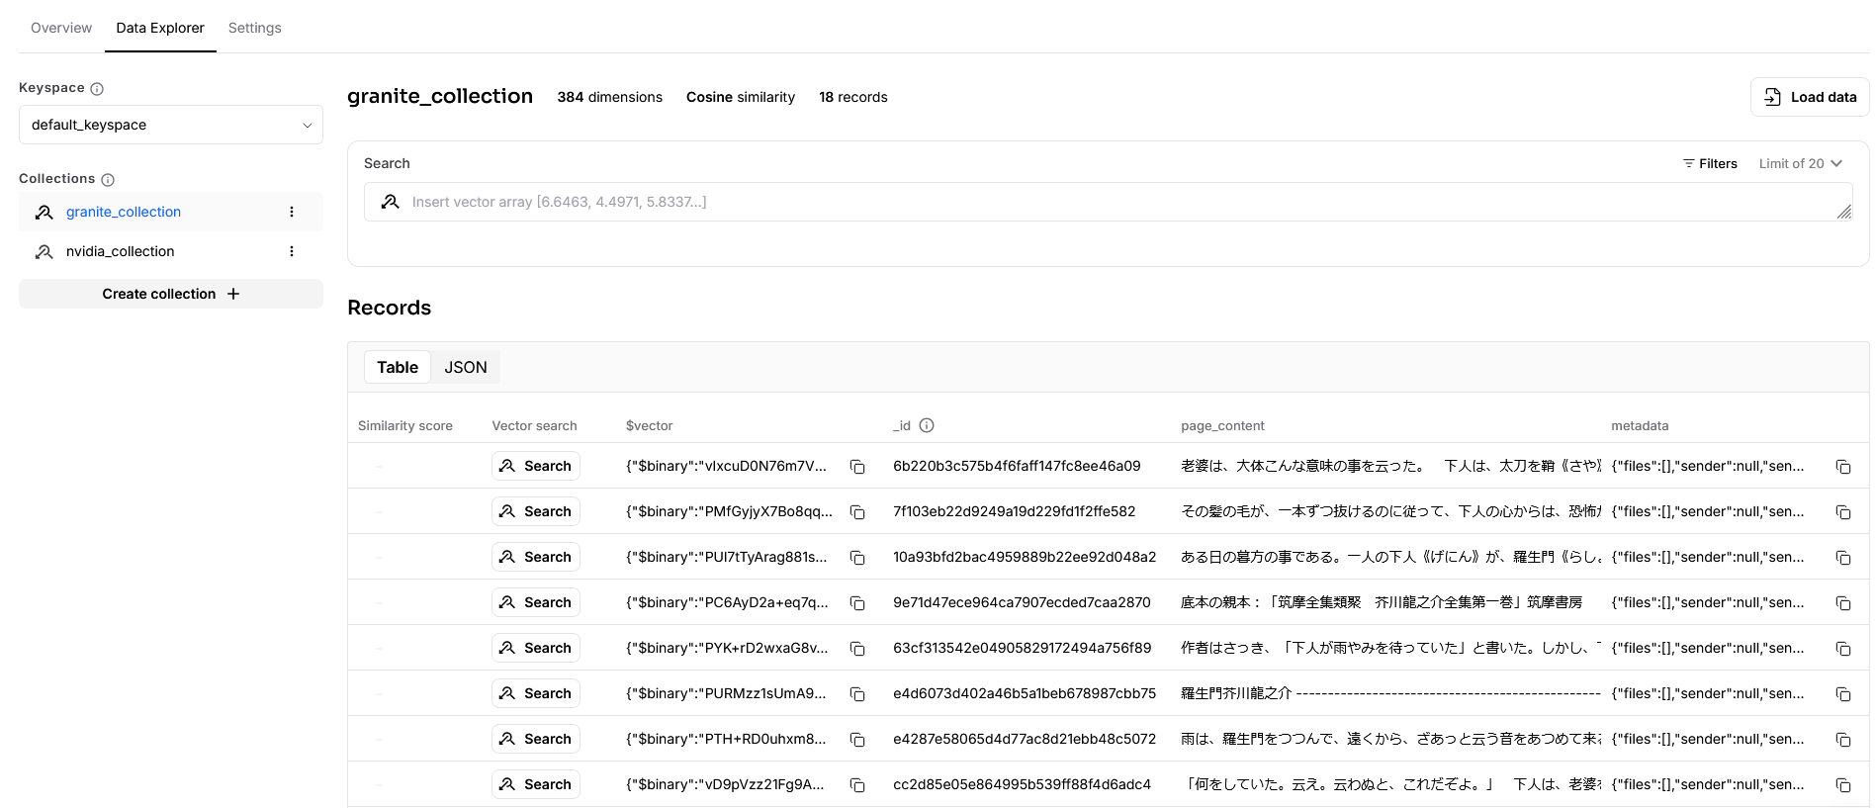
Task: Copy $vector value starting PYK+rD2wxaG8v
Action: 857,649
